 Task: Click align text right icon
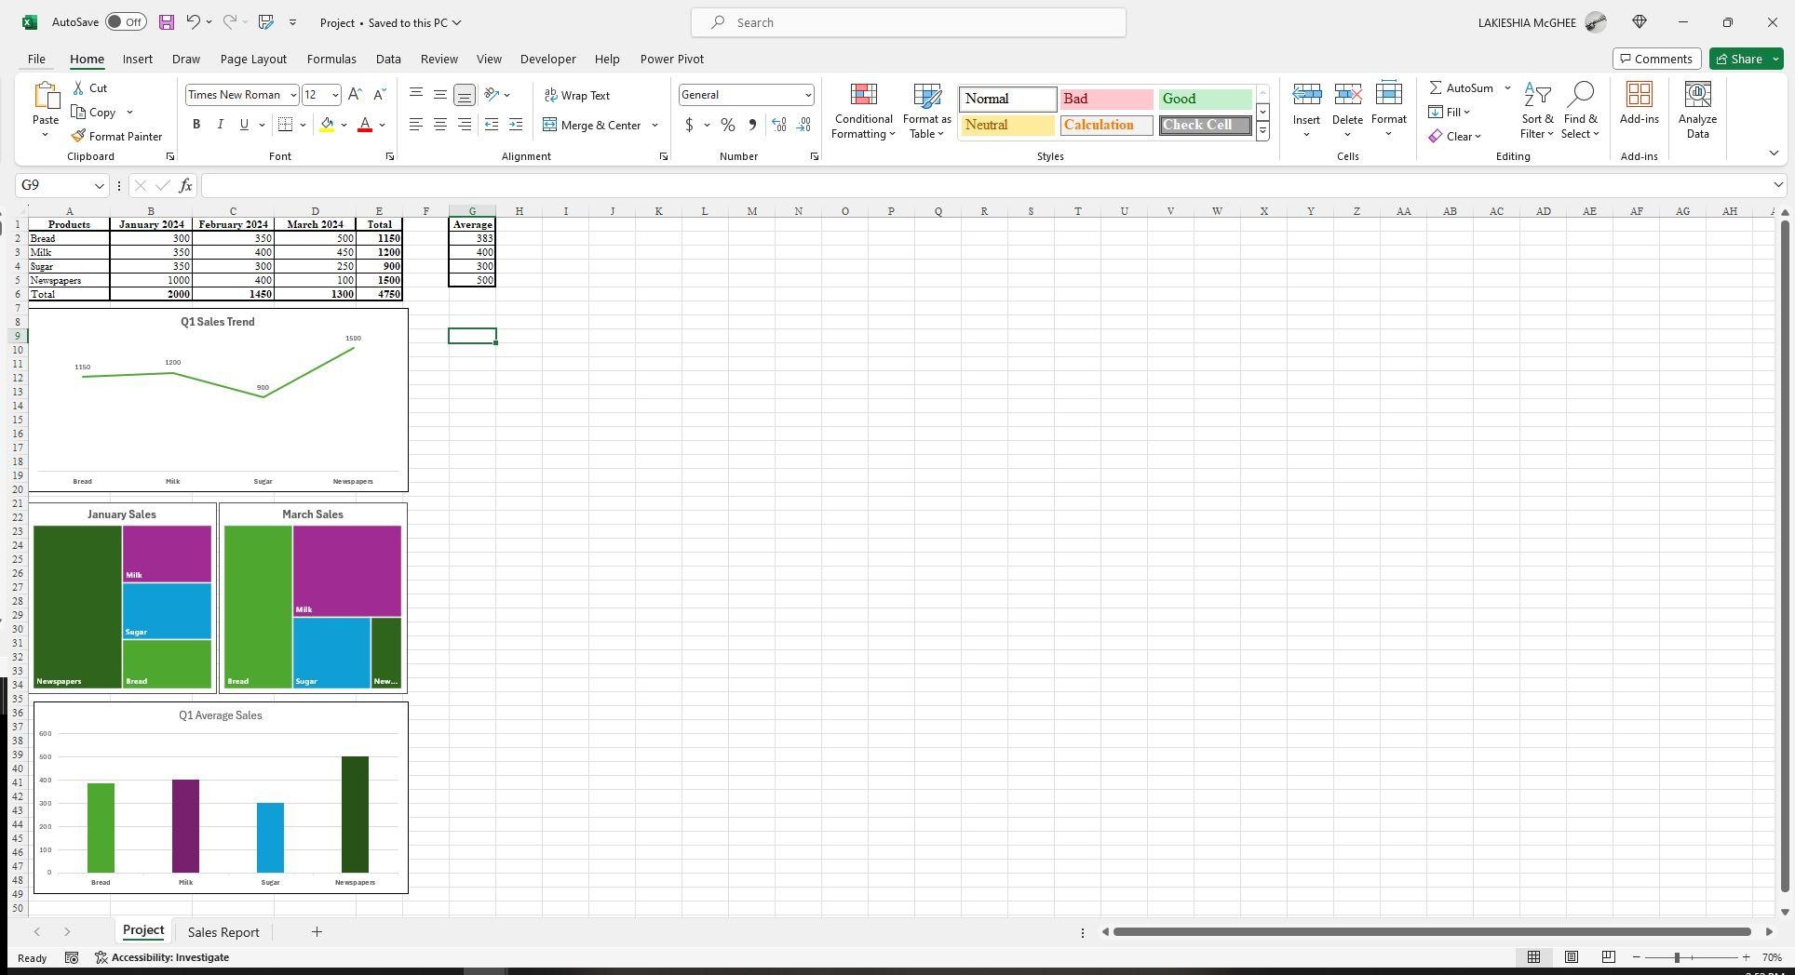click(x=465, y=125)
